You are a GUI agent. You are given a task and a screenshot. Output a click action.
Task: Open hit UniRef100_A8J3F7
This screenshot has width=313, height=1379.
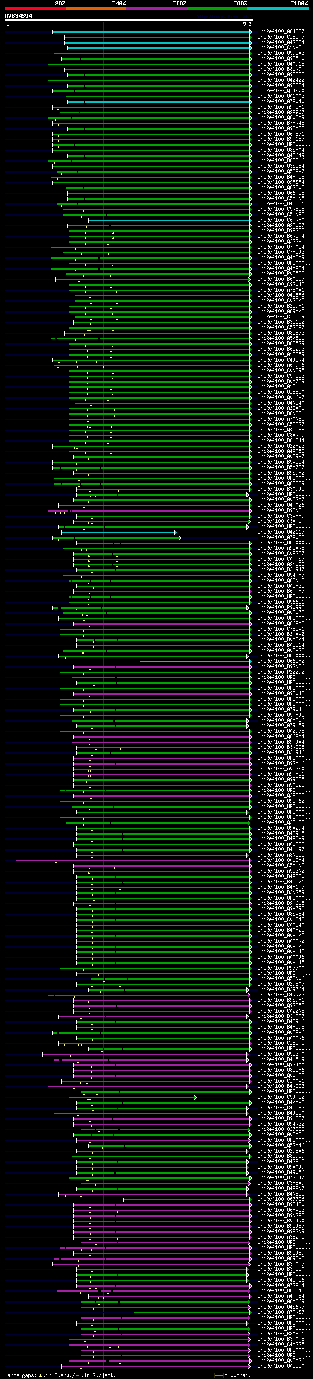tap(281, 32)
